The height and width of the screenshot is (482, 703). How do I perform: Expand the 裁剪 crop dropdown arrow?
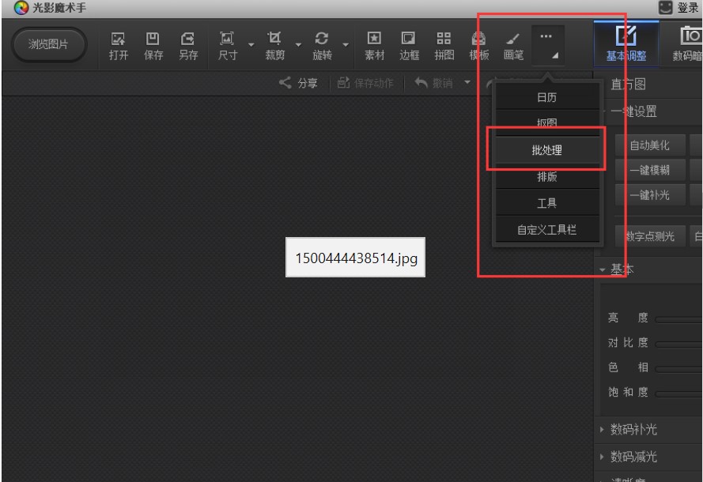(x=298, y=45)
